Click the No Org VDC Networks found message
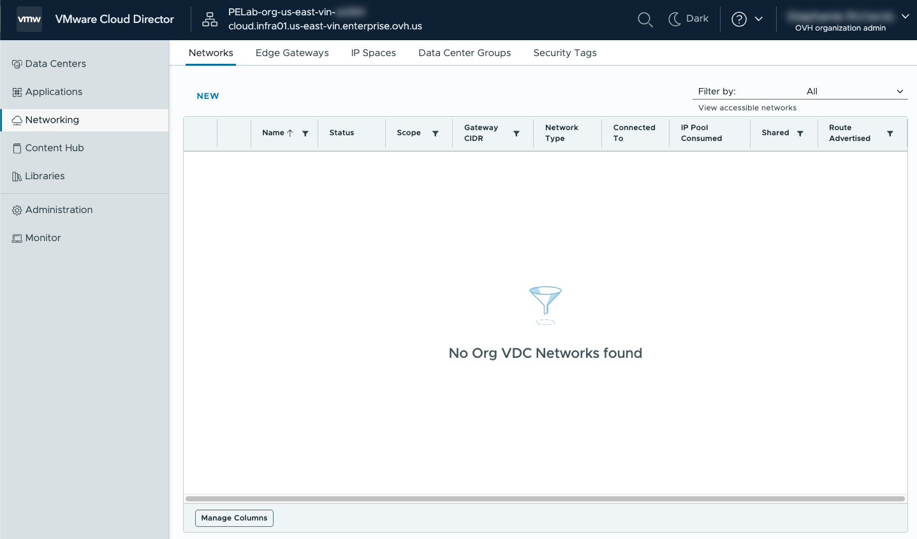The height and width of the screenshot is (539, 917). (x=545, y=353)
